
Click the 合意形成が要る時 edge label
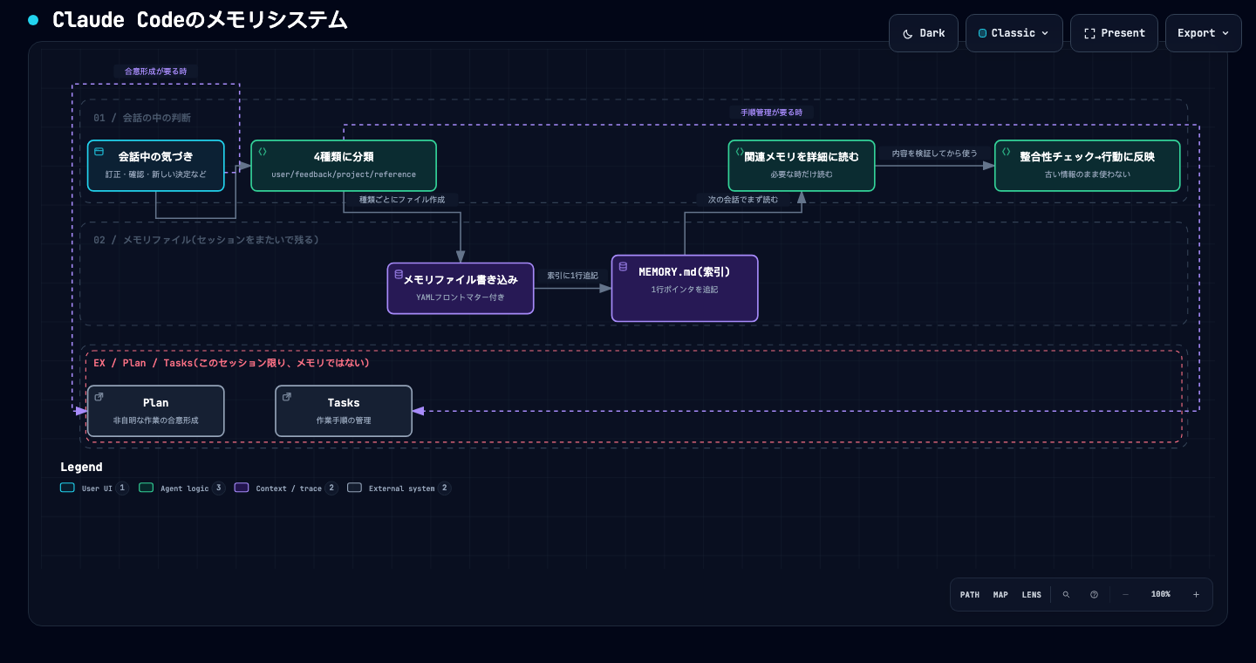click(155, 71)
